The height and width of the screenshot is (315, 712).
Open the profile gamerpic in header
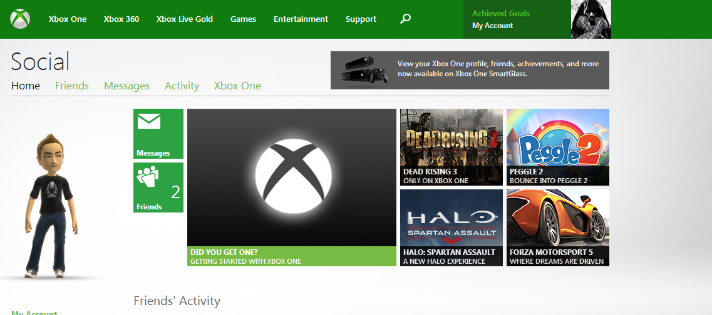(591, 19)
